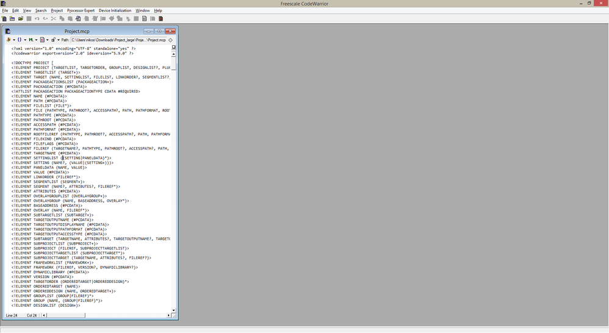Click the Col 24 status indicator
Screen dimensions: 609x333
point(32,315)
